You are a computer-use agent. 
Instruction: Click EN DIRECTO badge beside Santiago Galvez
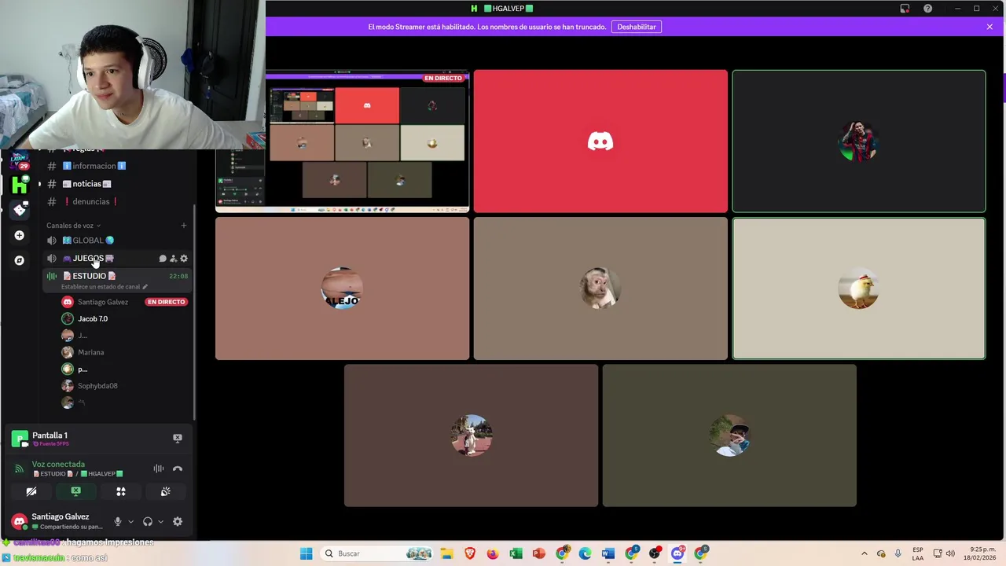click(x=166, y=302)
